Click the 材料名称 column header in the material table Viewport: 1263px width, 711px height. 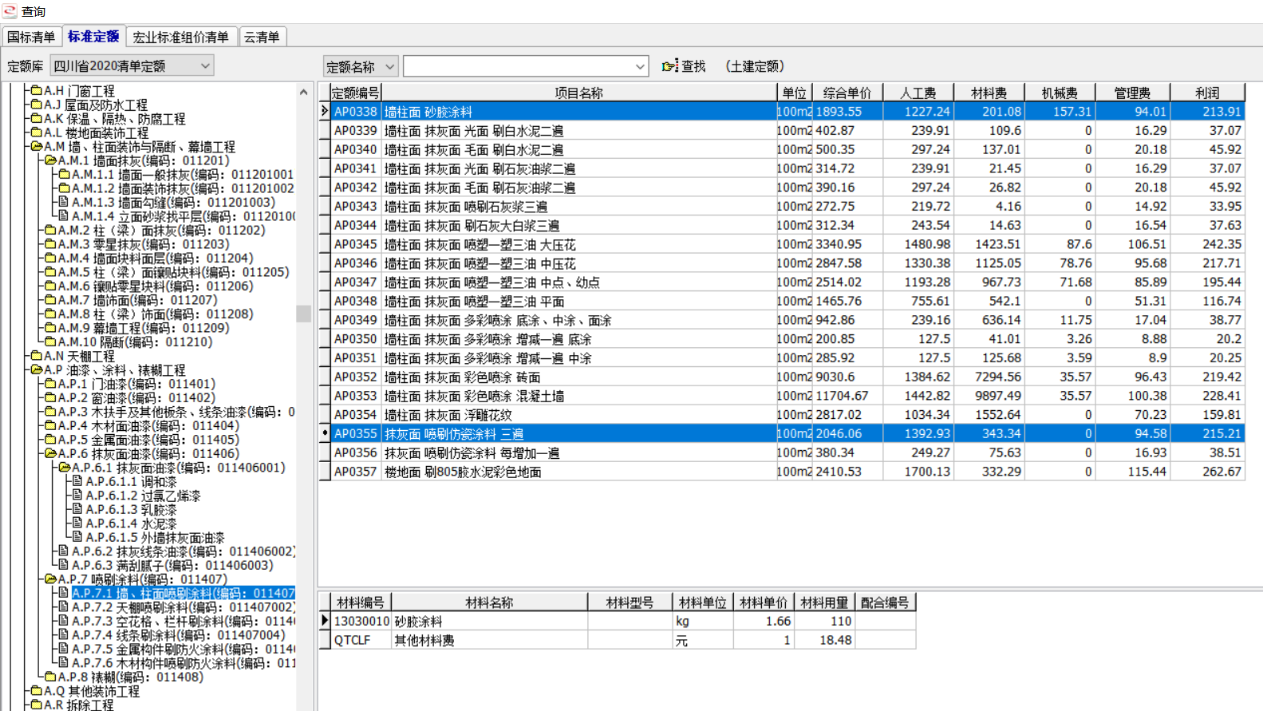pyautogui.click(x=489, y=602)
